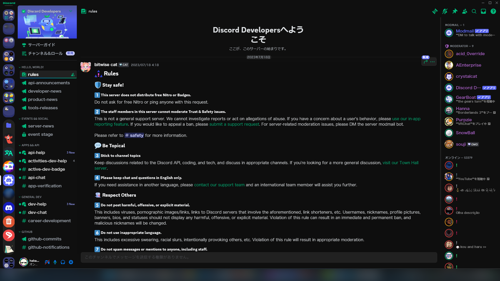Open the developer-news channel

[x=48, y=91]
